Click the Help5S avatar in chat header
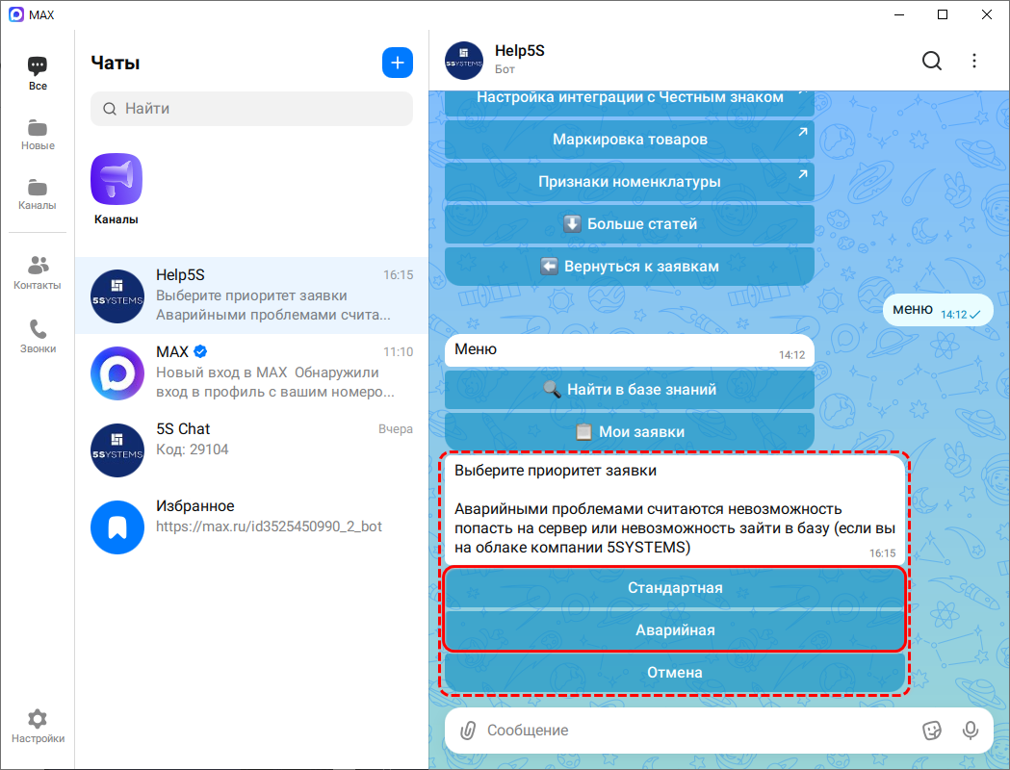This screenshot has height=770, width=1010. [x=464, y=61]
